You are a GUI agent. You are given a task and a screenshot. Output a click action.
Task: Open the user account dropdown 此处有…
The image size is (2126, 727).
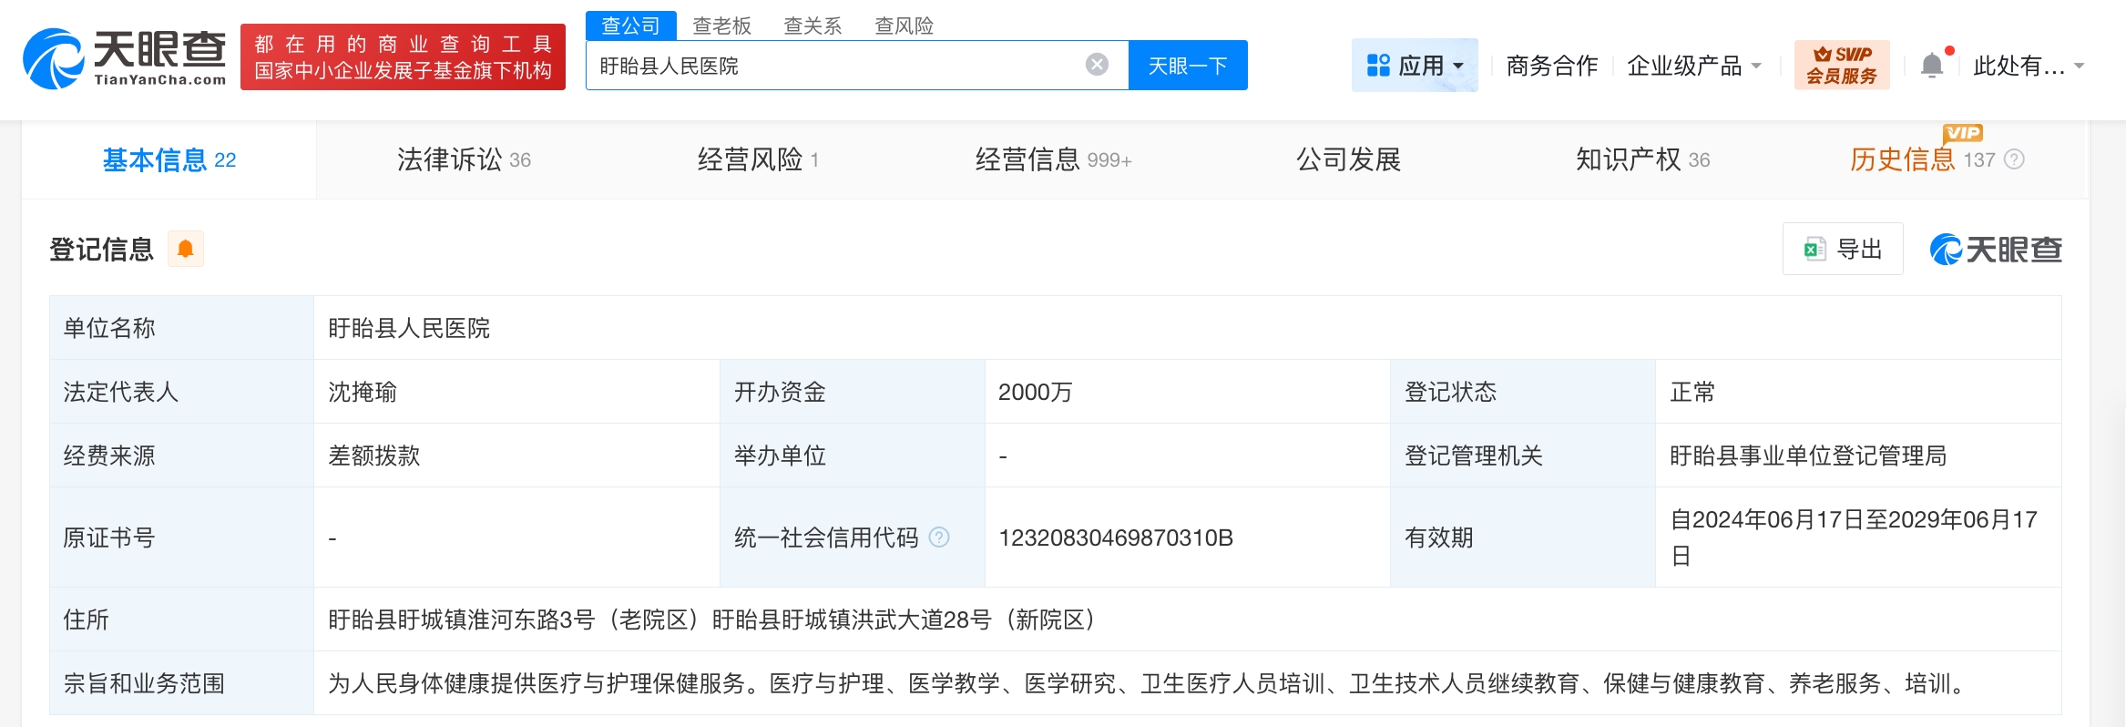click(x=2028, y=66)
